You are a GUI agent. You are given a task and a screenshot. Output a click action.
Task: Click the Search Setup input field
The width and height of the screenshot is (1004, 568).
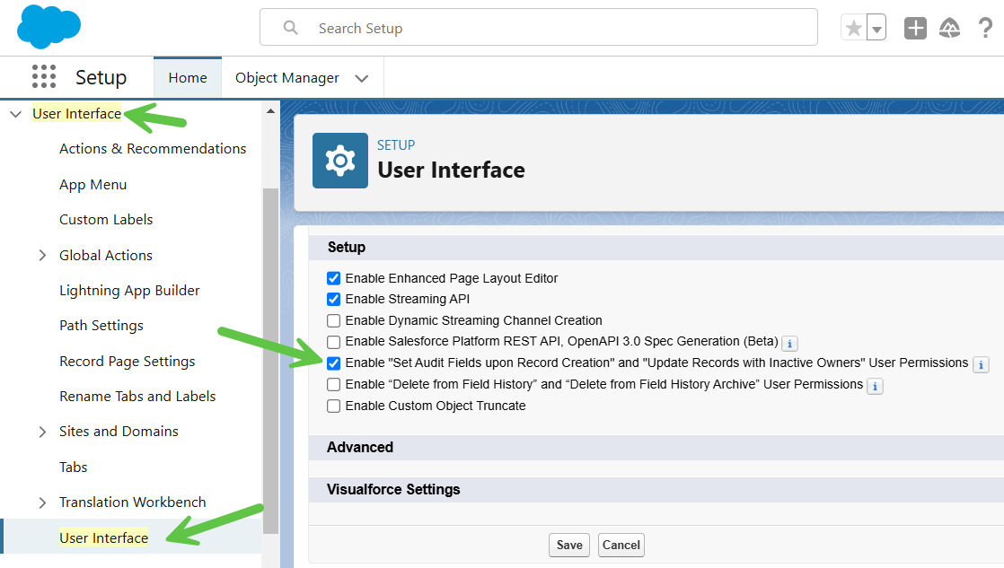pyautogui.click(x=539, y=28)
